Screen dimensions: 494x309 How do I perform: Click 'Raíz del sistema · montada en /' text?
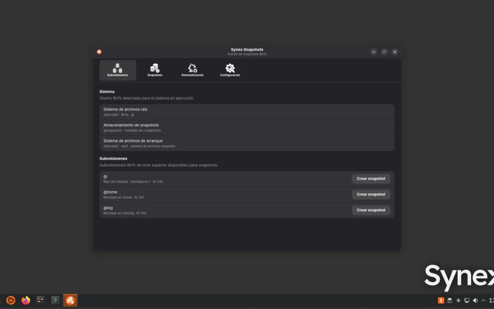[x=127, y=182]
